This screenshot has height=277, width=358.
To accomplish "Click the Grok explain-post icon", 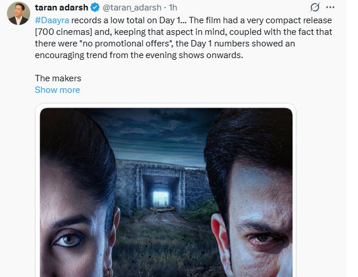I will coord(315,8).
